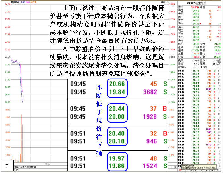Open the 买卖力道 tab
223x174 pixels.
point(24,167)
